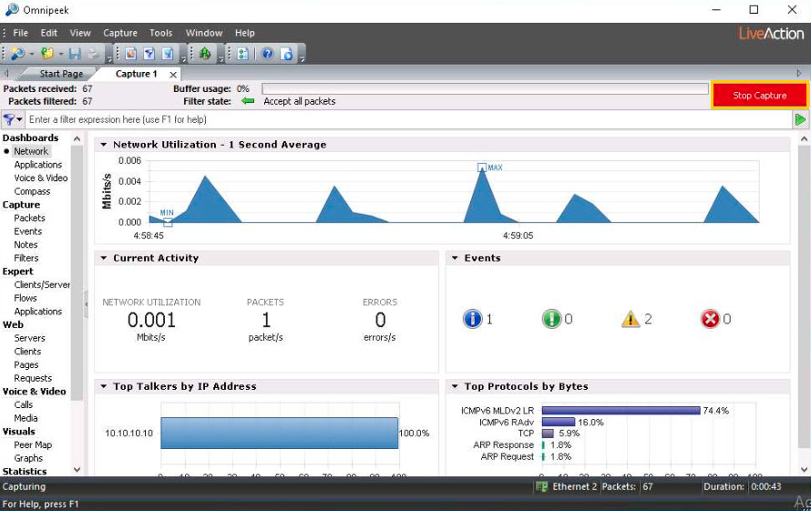811x511 pixels.
Task: Open the Help menu
Action: click(244, 33)
